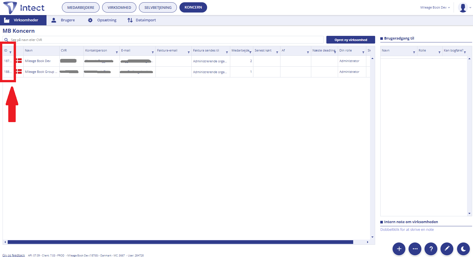The image size is (473, 257).
Task: Expand the Mileage Book Dev company dropdown
Action: click(435, 7)
